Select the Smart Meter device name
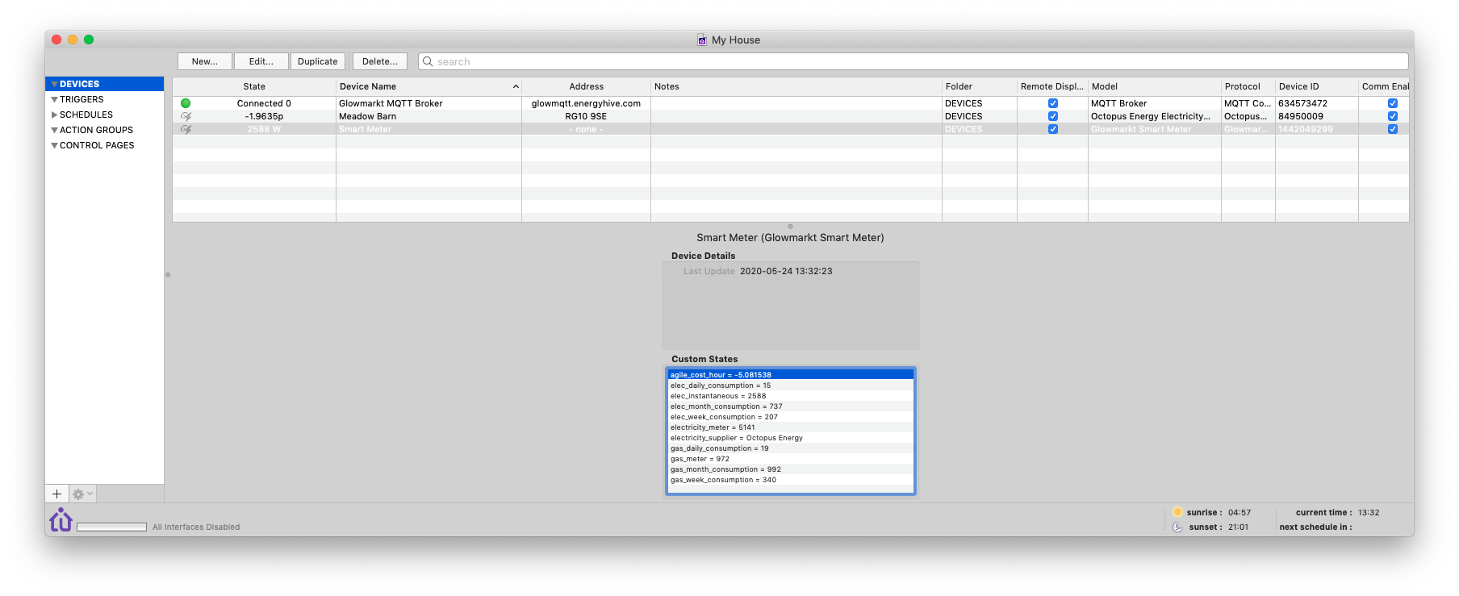 (365, 129)
